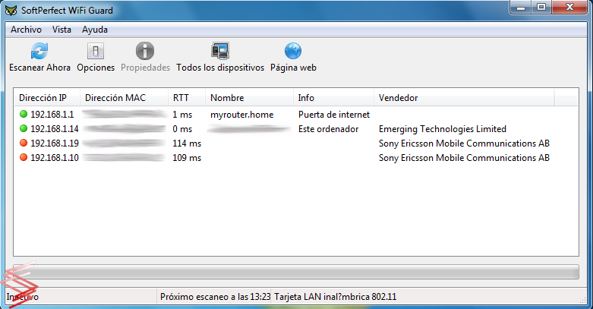593x309 pixels.
Task: Click Emerging Technologies Limited vendor cell
Action: (x=443, y=129)
